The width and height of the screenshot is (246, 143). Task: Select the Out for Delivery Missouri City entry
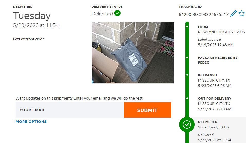tap(214, 104)
